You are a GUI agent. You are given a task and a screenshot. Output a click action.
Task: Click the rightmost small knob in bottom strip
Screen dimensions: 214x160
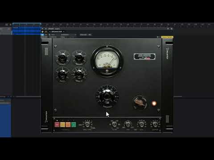(x=155, y=124)
